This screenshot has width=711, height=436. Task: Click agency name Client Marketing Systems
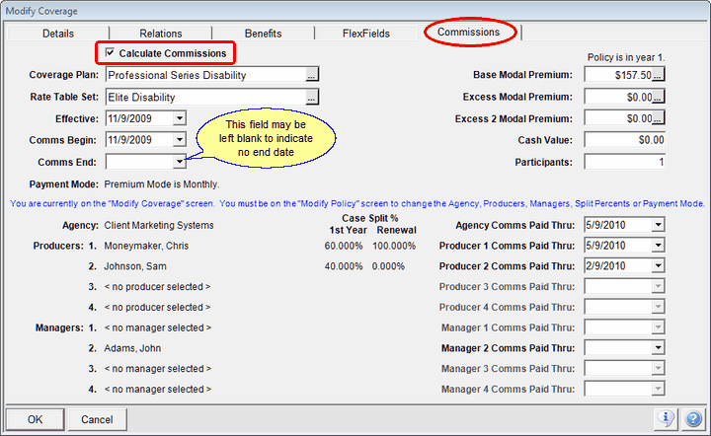point(159,225)
